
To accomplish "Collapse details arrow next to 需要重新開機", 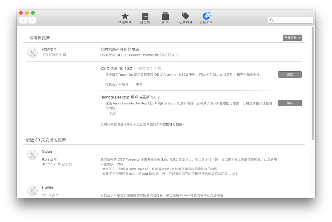I will tap(65, 55).
